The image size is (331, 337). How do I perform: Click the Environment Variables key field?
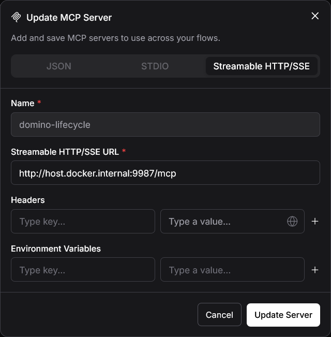[x=83, y=270]
